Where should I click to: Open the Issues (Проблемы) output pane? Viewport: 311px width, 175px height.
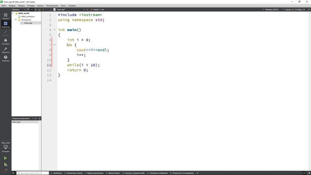(x=56, y=173)
